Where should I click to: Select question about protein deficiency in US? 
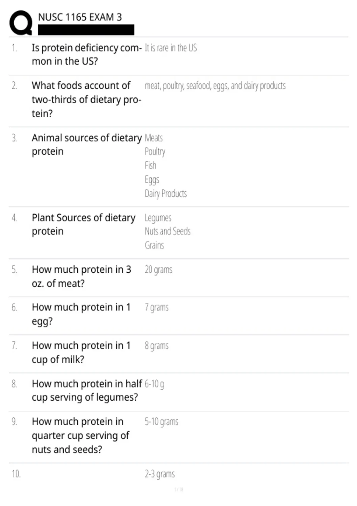86,54
